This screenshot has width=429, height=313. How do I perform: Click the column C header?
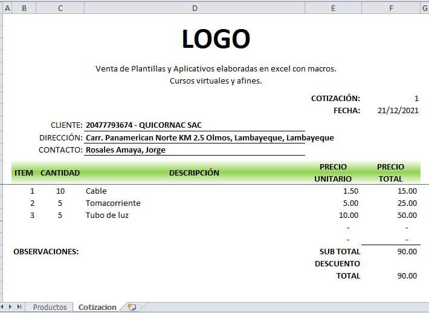click(x=60, y=8)
